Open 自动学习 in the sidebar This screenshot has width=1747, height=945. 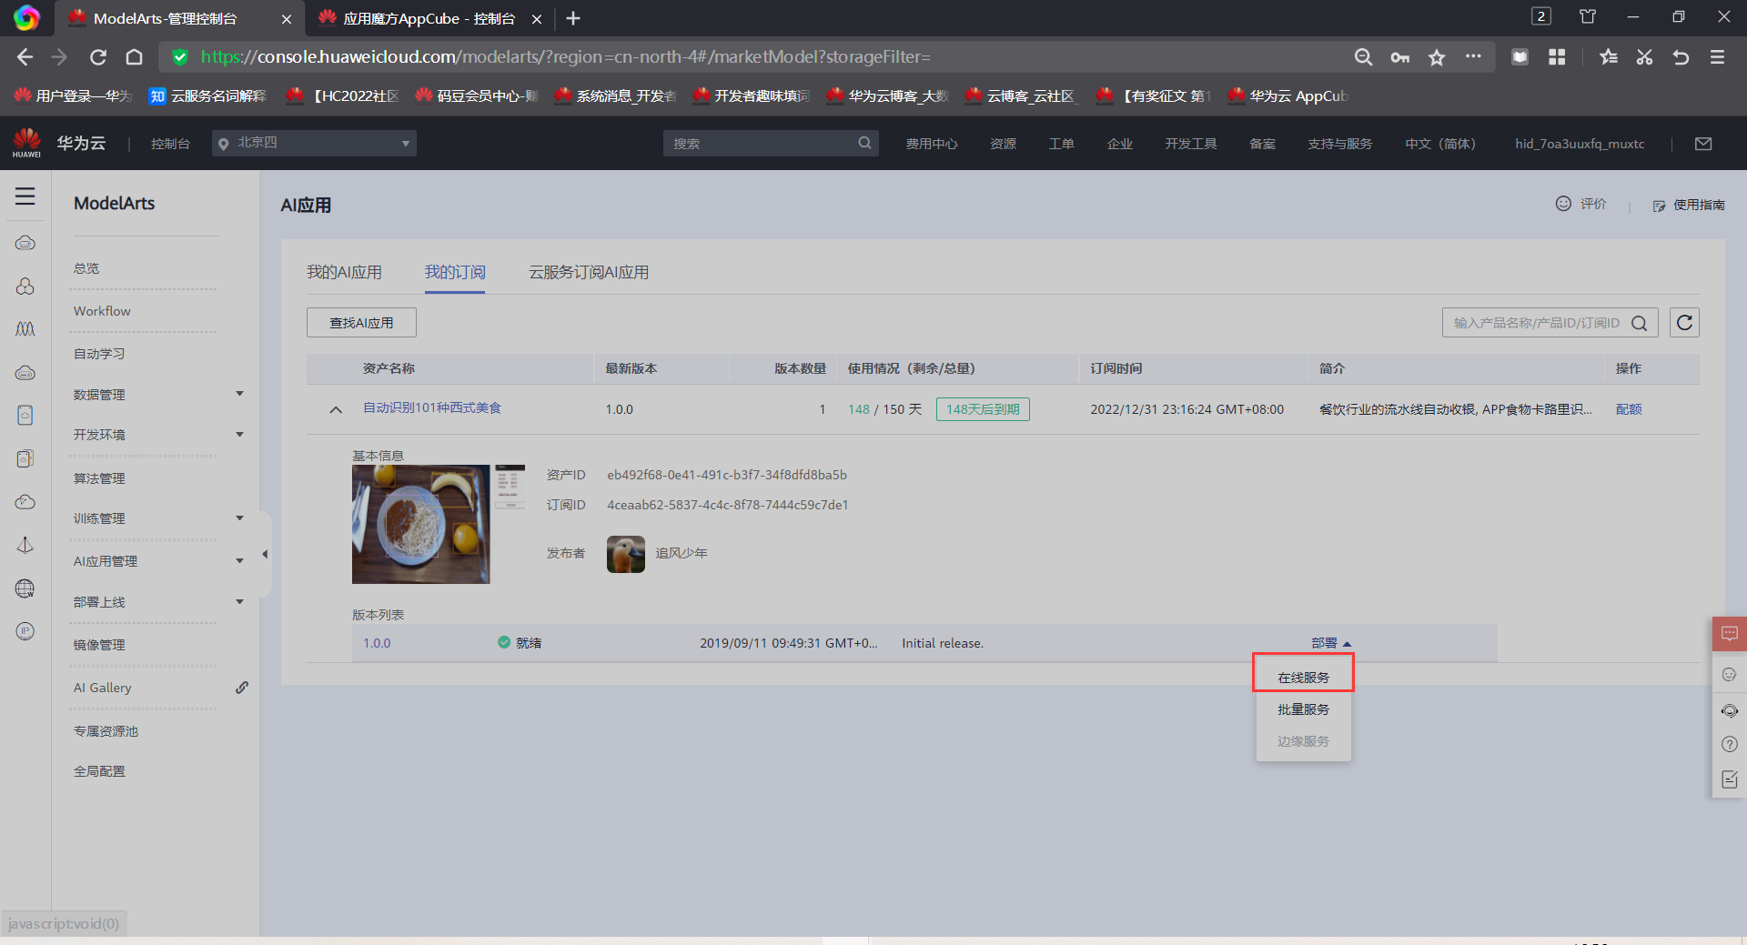coord(99,354)
